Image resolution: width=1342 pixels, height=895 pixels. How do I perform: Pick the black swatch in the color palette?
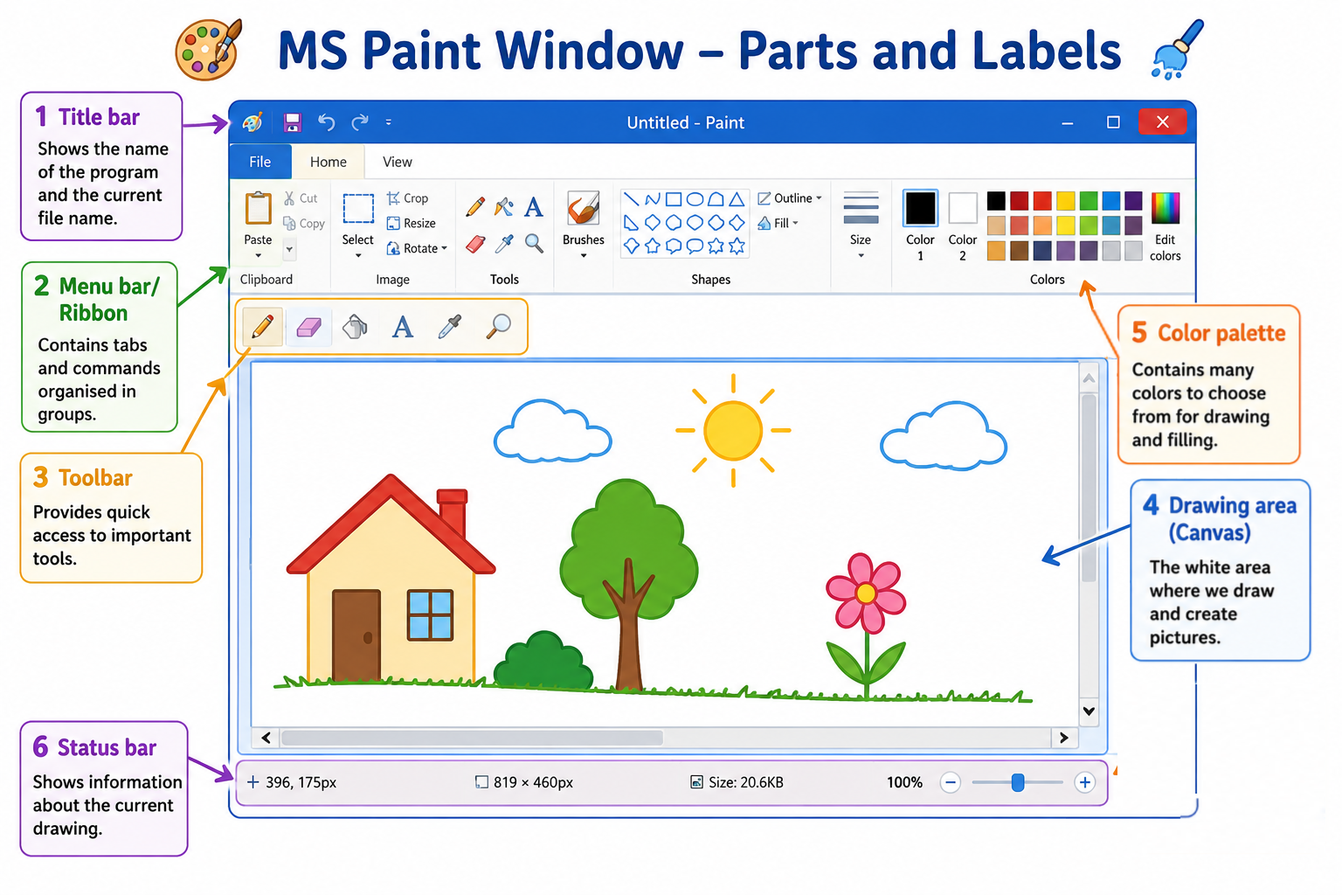[x=996, y=201]
